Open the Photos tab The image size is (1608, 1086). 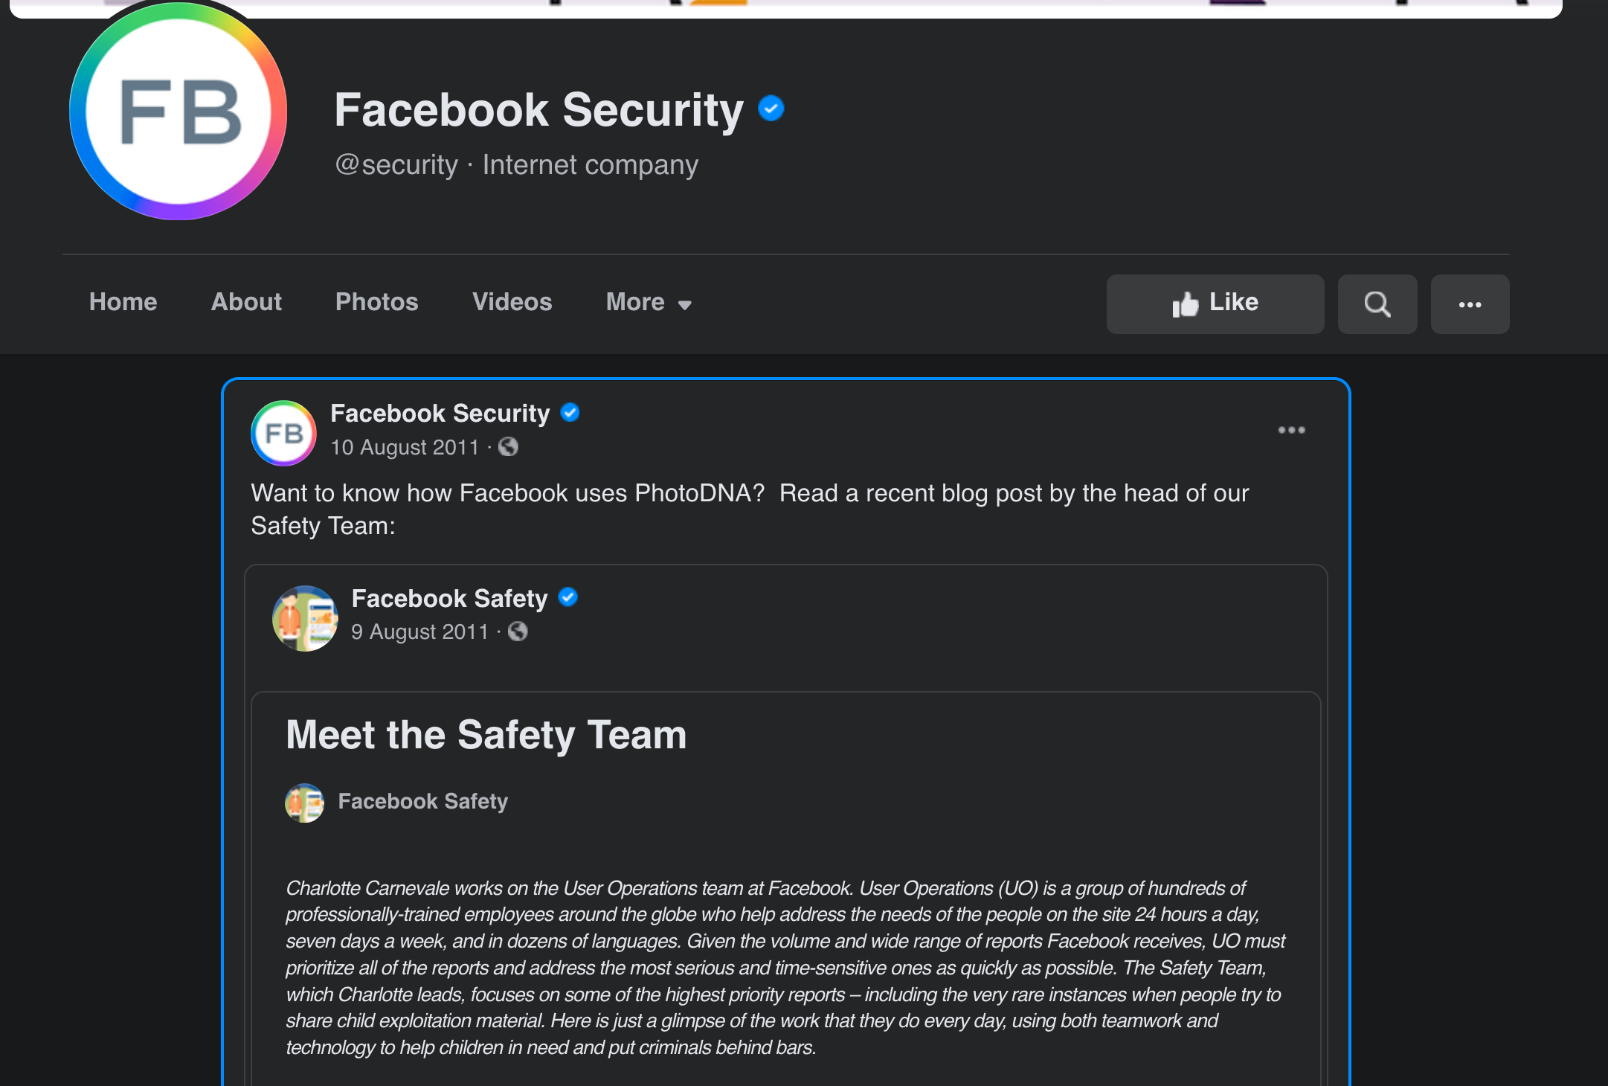(x=376, y=302)
